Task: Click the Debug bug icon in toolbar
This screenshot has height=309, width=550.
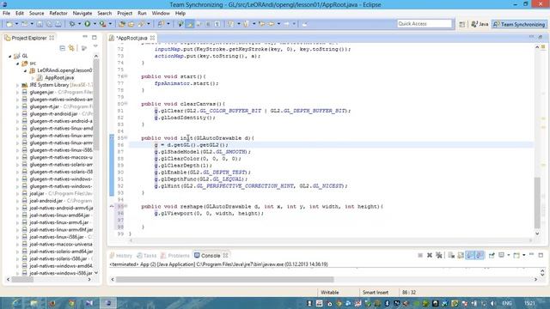Action: click(72, 24)
